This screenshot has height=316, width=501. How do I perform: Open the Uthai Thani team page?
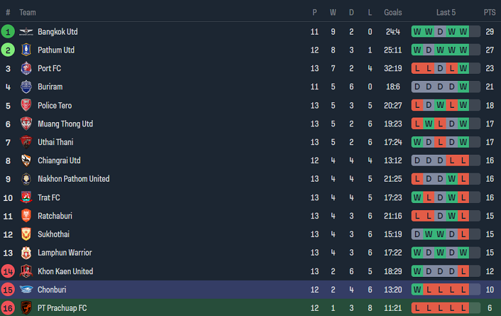tap(55, 142)
